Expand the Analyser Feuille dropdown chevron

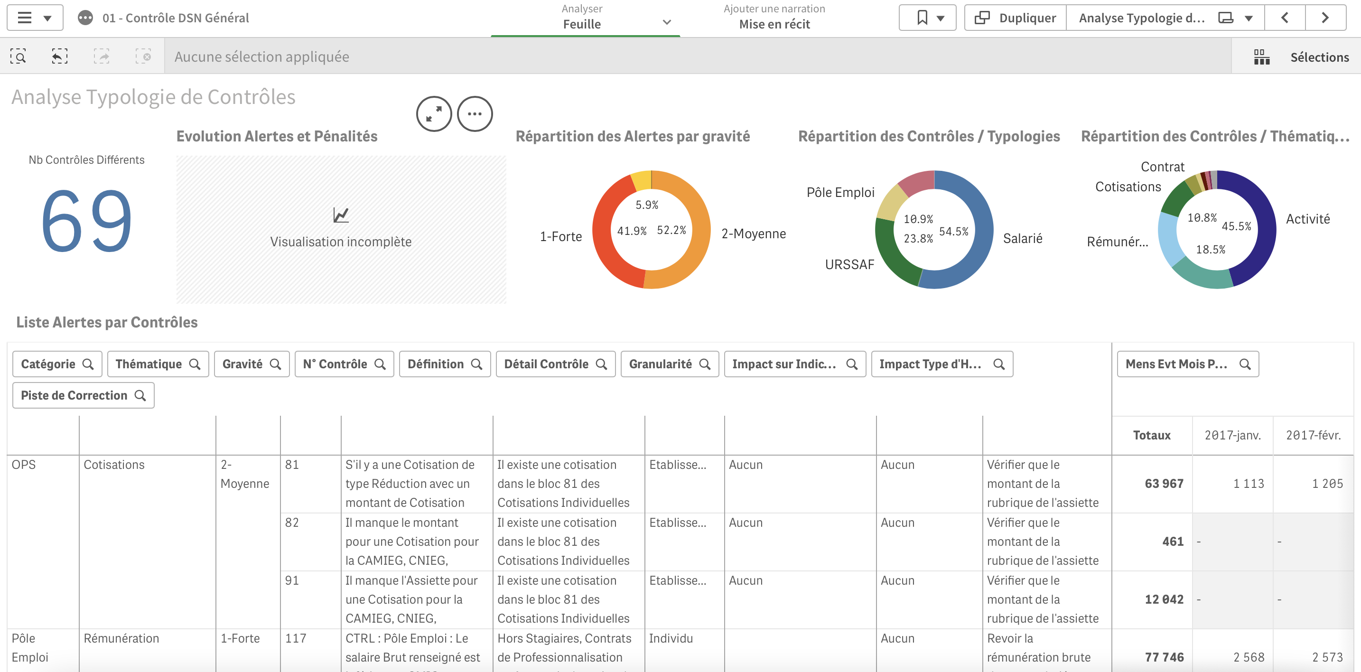click(667, 22)
